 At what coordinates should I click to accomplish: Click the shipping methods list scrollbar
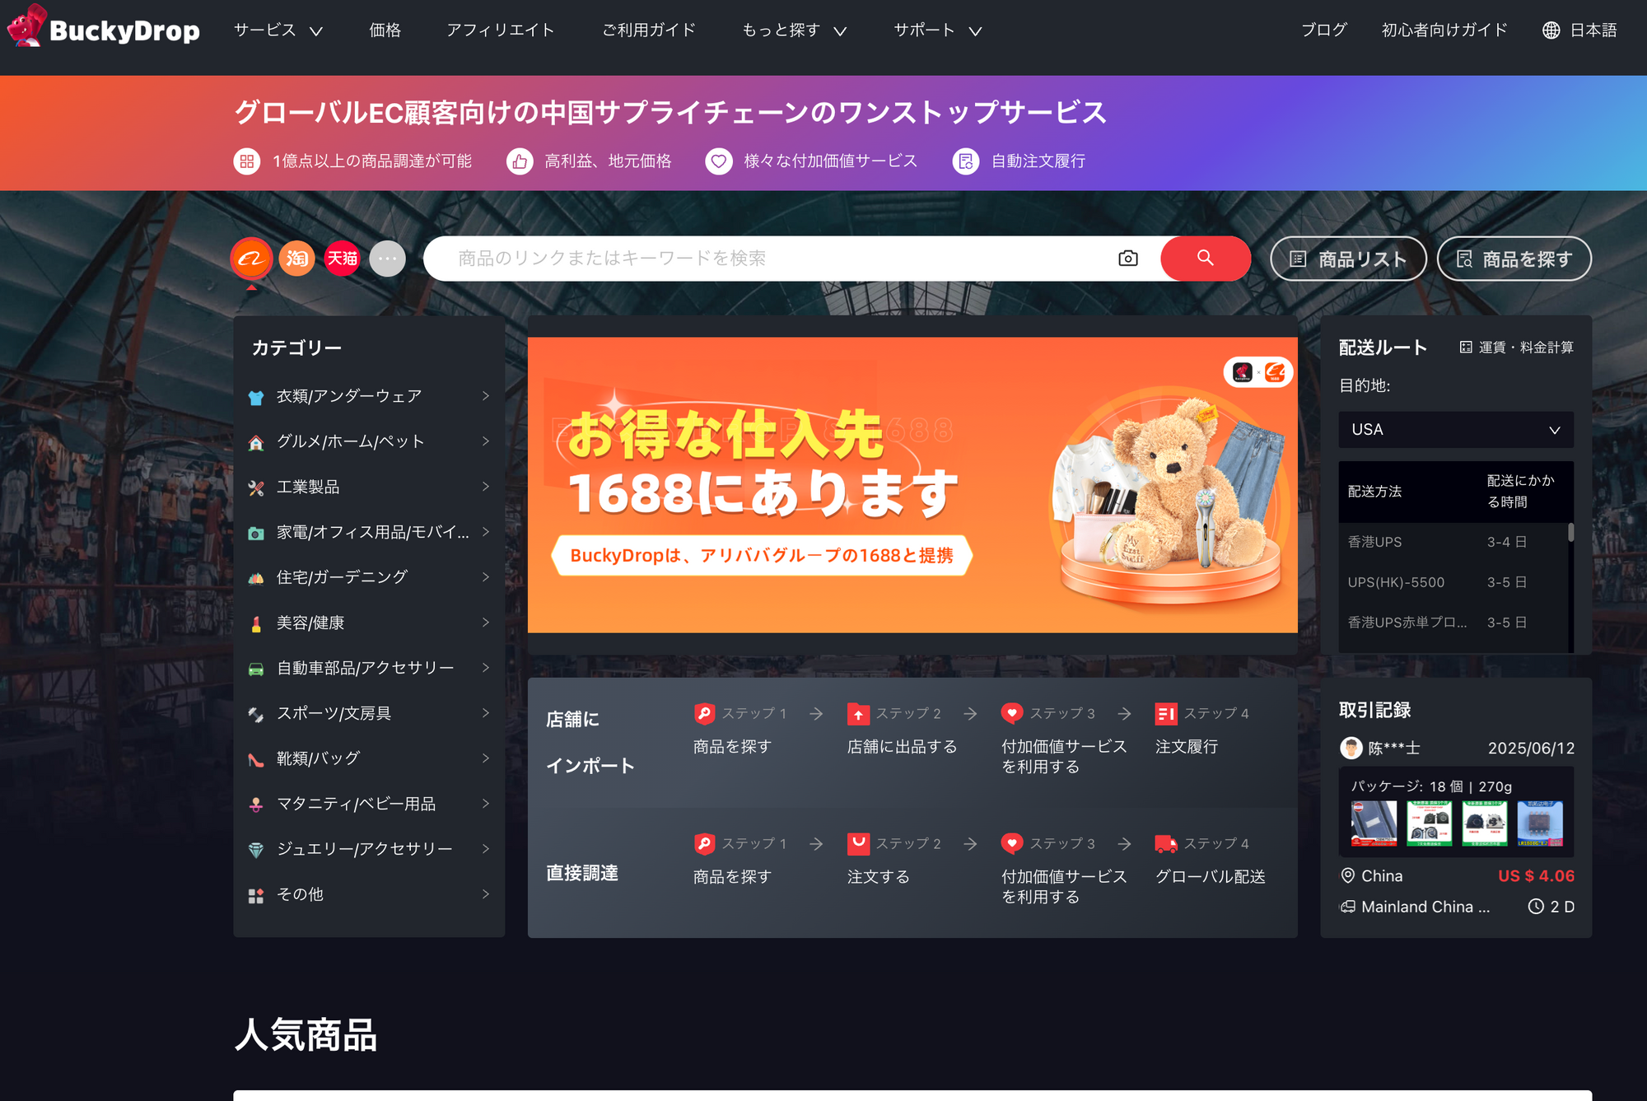1570,533
